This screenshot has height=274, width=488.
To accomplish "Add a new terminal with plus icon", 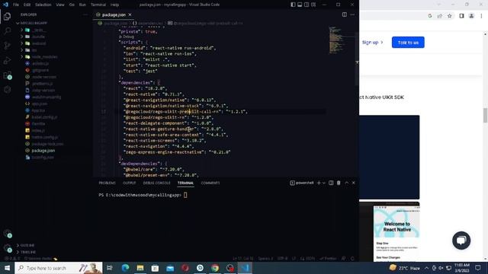I will click(319, 183).
